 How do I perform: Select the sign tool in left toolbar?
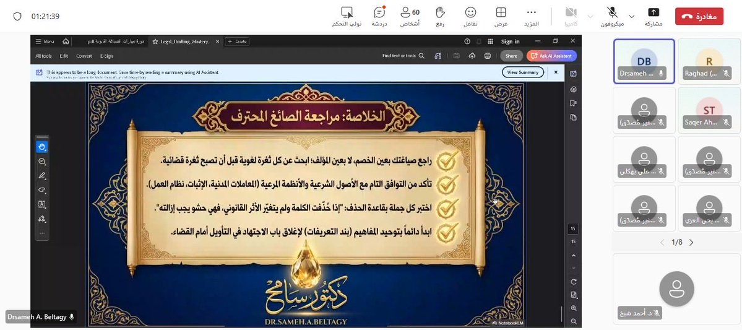point(42,219)
